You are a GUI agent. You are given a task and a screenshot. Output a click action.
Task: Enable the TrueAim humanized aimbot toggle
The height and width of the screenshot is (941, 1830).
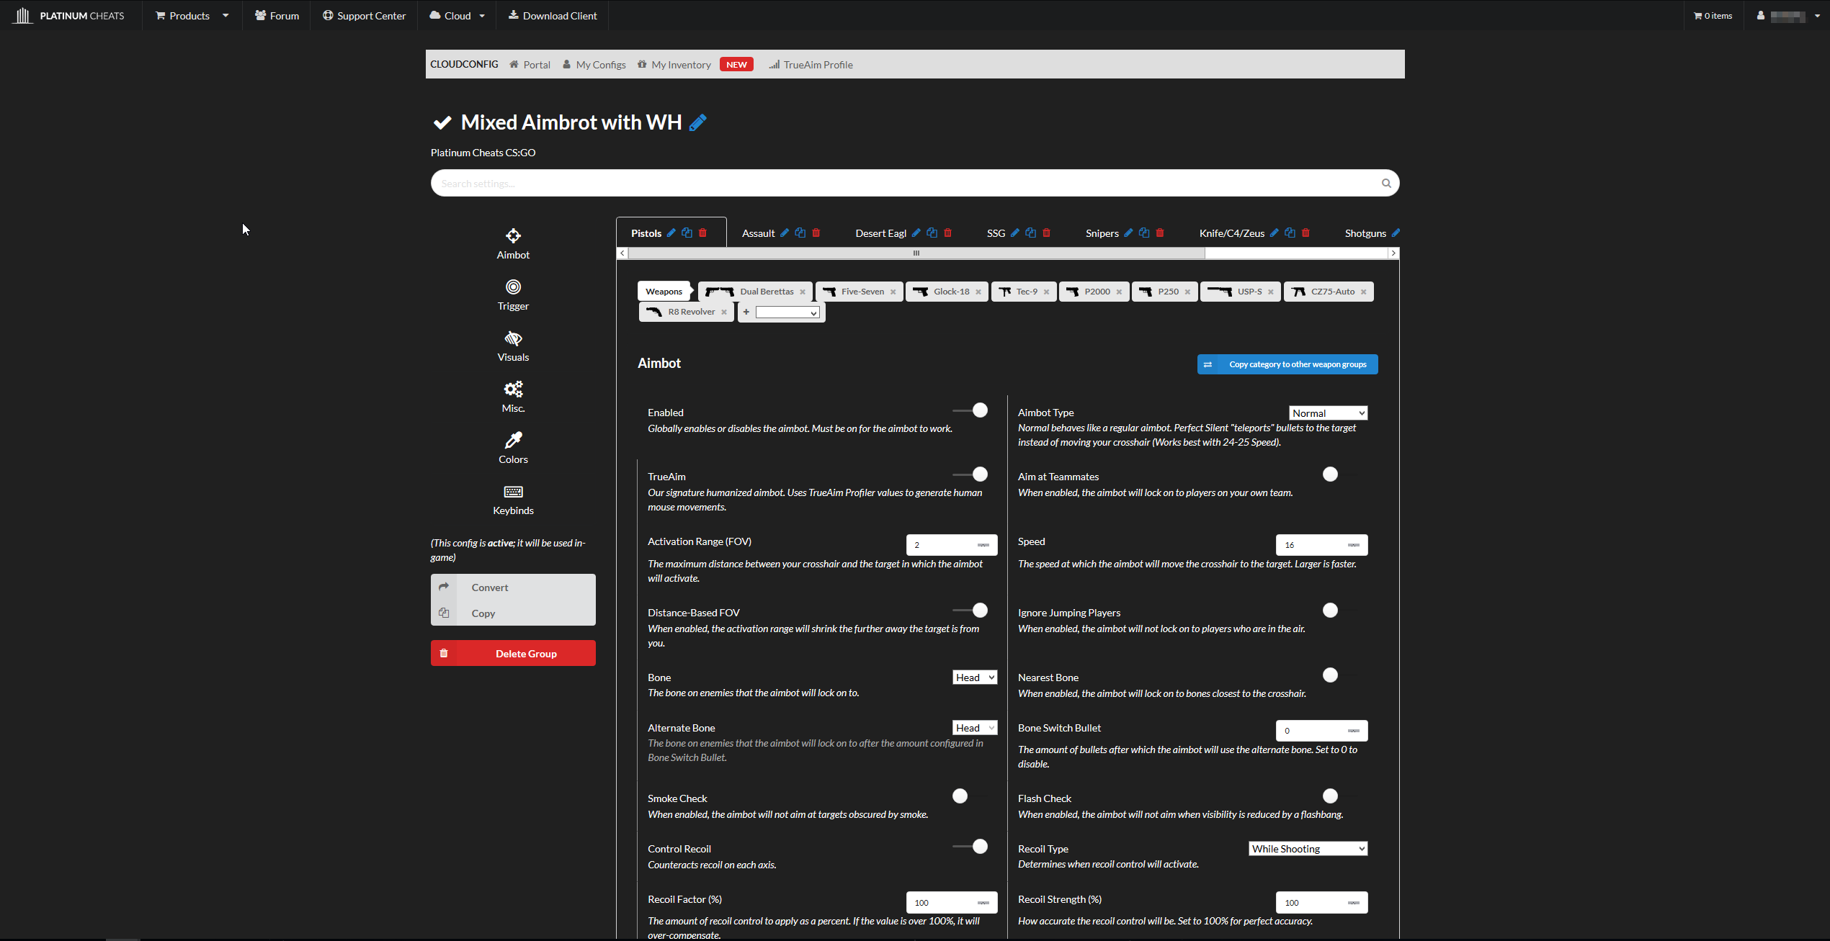point(979,474)
